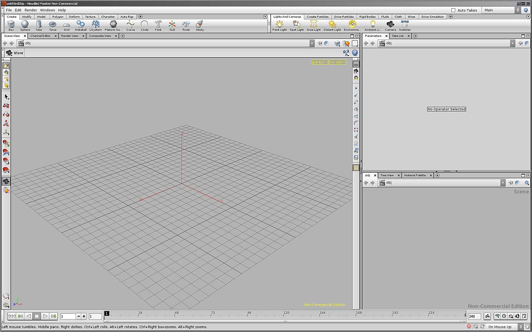The width and height of the screenshot is (532, 332).
Task: Create a Metaball object
Action: (81, 26)
